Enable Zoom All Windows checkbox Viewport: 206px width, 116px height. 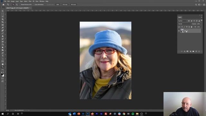tap(34, 5)
